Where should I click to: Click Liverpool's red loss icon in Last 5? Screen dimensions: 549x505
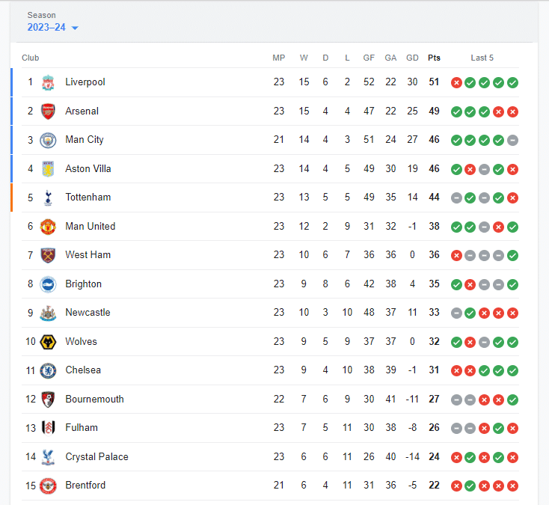click(456, 82)
